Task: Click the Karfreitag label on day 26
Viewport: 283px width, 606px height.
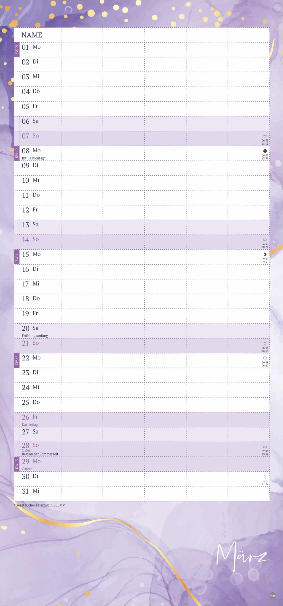Action: (30, 424)
